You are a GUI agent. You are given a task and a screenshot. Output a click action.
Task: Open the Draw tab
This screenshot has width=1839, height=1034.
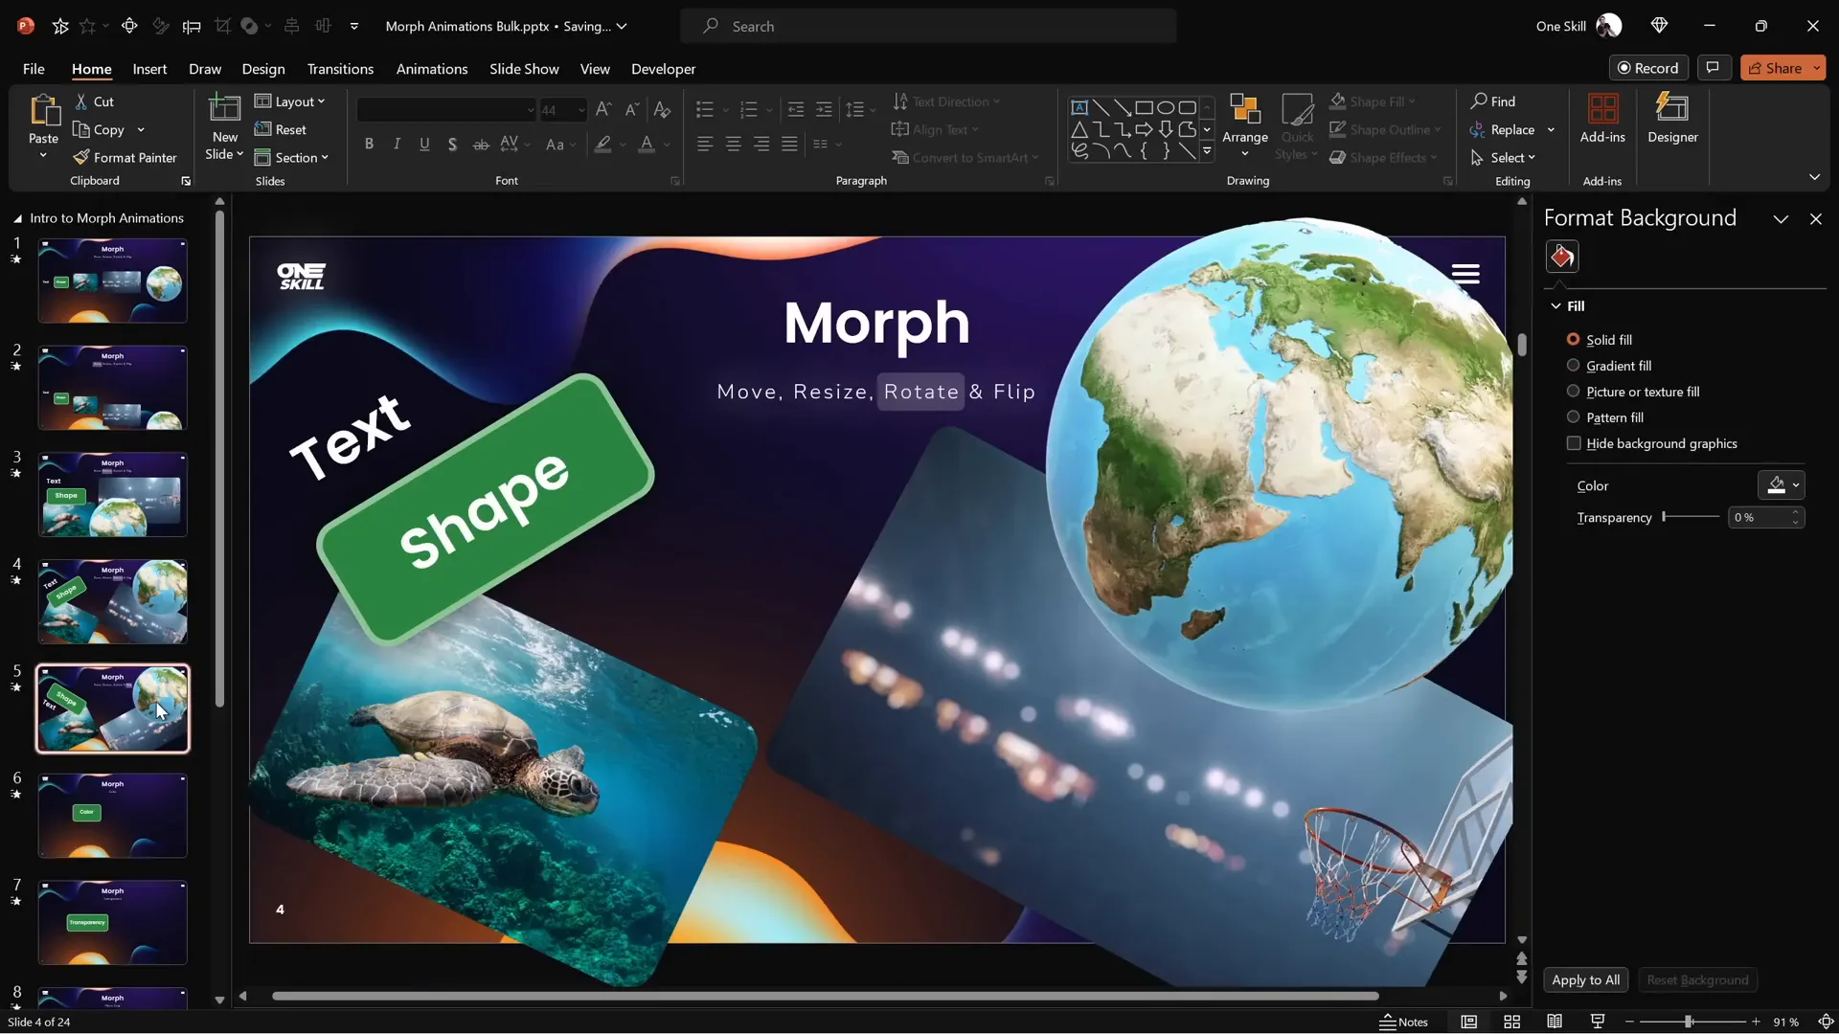click(x=205, y=69)
